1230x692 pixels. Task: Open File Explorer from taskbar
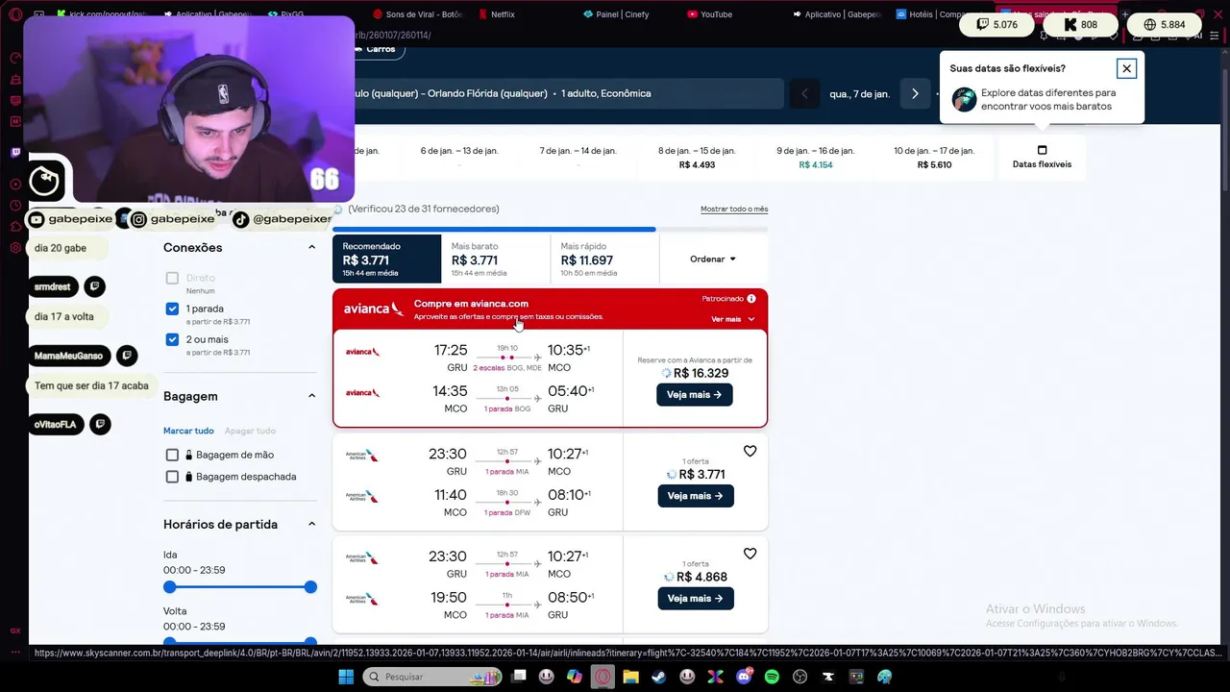coord(630,677)
